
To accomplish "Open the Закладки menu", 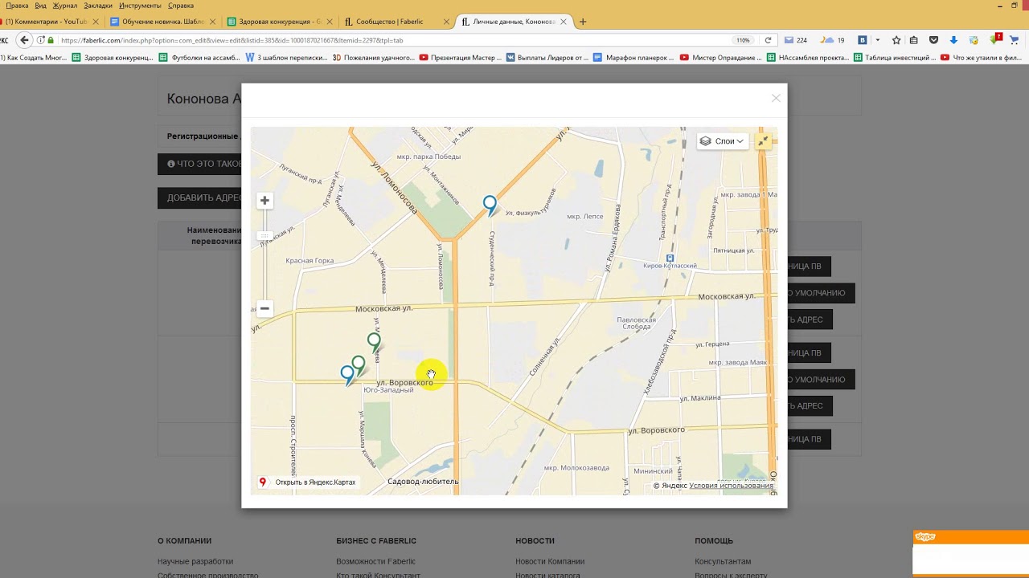I will click(x=98, y=6).
